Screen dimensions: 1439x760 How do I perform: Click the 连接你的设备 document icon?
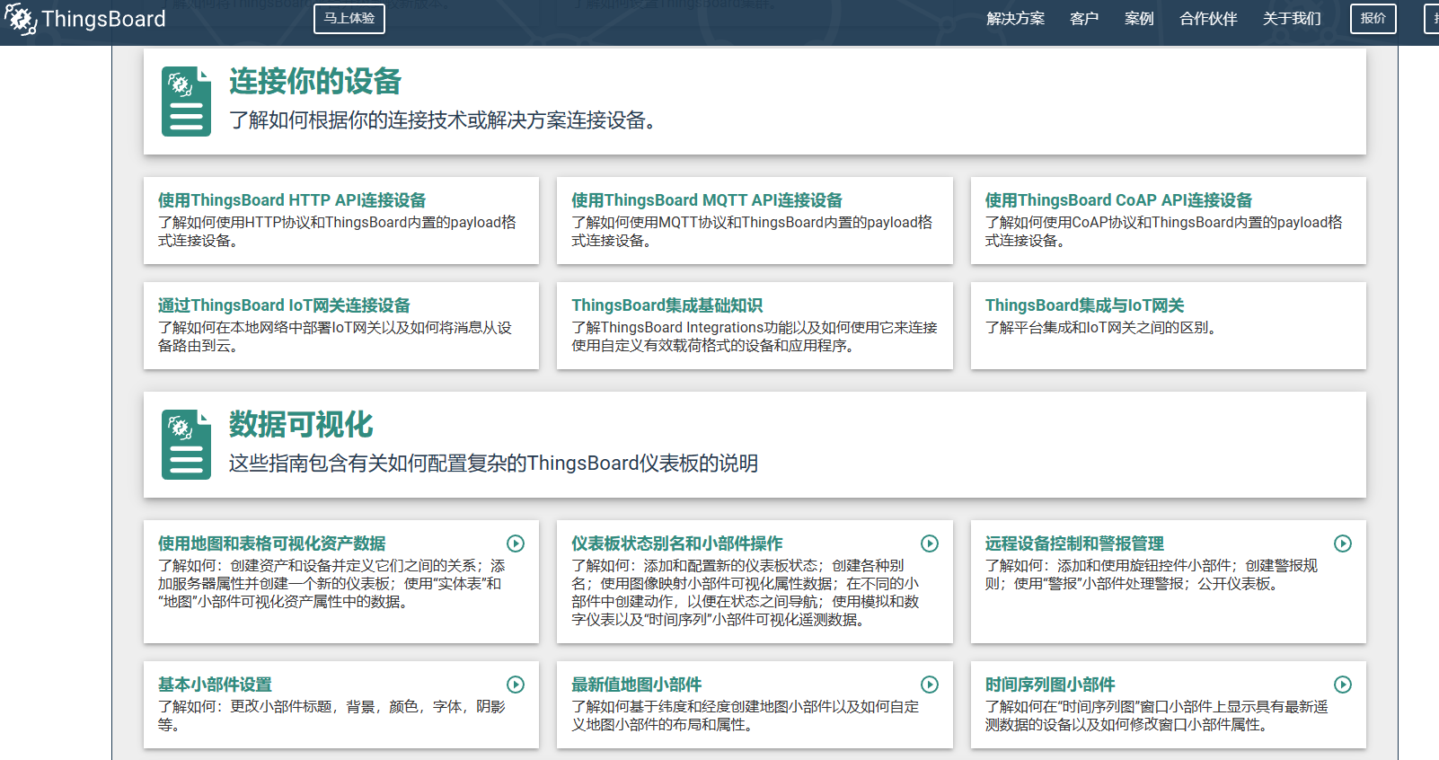(x=186, y=102)
